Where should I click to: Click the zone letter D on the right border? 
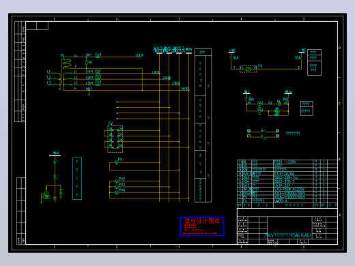[x=339, y=48]
